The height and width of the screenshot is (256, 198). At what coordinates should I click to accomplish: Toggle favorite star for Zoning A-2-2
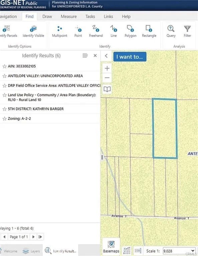tap(5, 119)
